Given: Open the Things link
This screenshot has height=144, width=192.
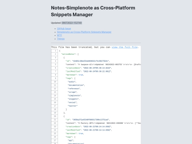Looking at the screenshot, I should pos(61,39).
